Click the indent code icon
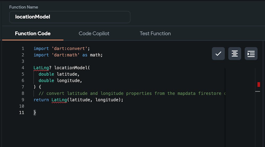The height and width of the screenshot is (147, 265). point(251,54)
